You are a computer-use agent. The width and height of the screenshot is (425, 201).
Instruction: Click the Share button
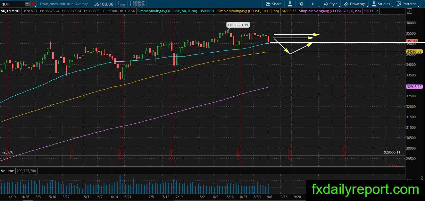pyautogui.click(x=273, y=4)
